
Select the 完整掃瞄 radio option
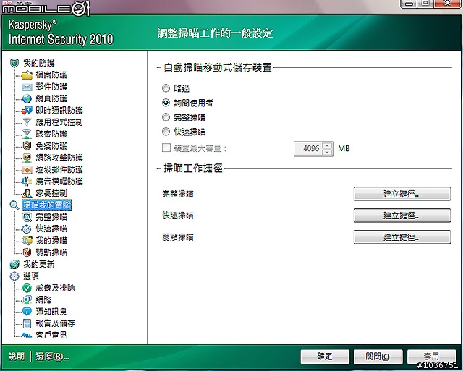[x=166, y=117]
